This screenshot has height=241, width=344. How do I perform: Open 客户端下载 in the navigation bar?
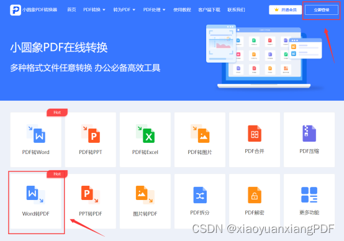point(209,10)
